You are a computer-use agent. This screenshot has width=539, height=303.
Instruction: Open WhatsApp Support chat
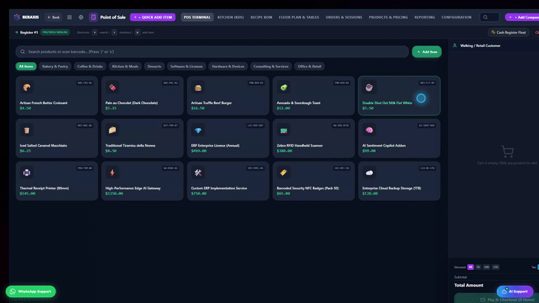click(x=31, y=291)
